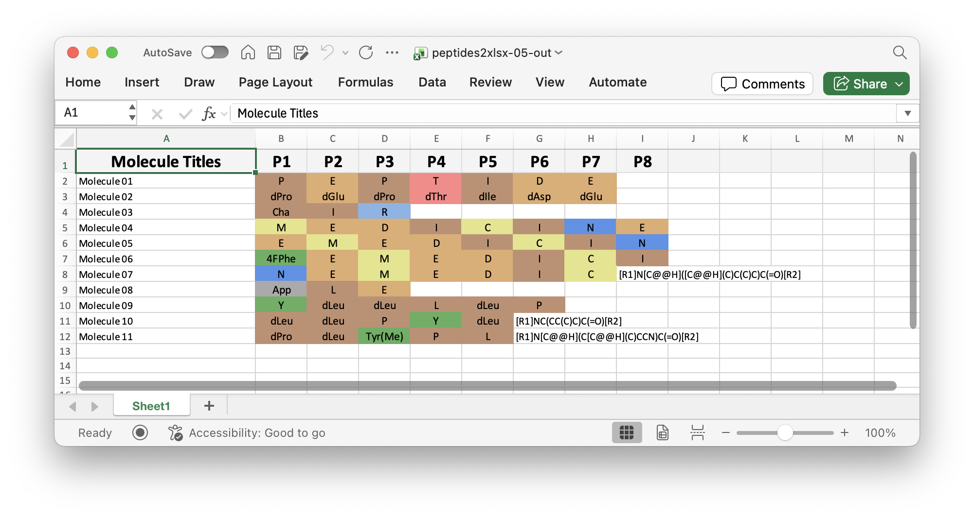974x518 pixels.
Task: Select the Sheet1 tab
Action: pyautogui.click(x=151, y=406)
